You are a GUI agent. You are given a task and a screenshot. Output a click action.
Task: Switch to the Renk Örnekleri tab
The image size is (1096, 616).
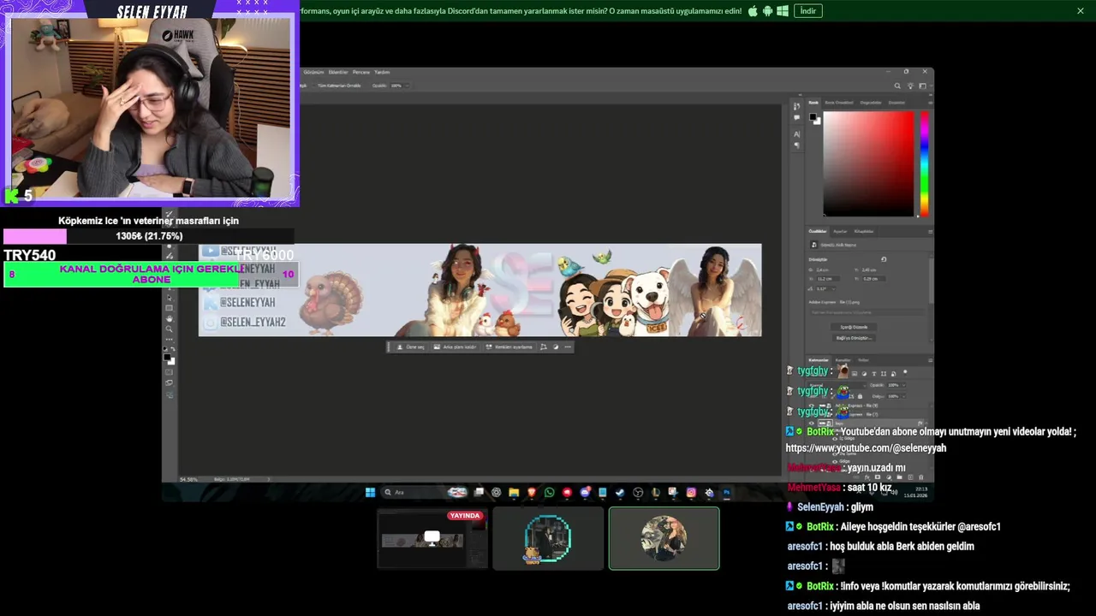pyautogui.click(x=839, y=103)
